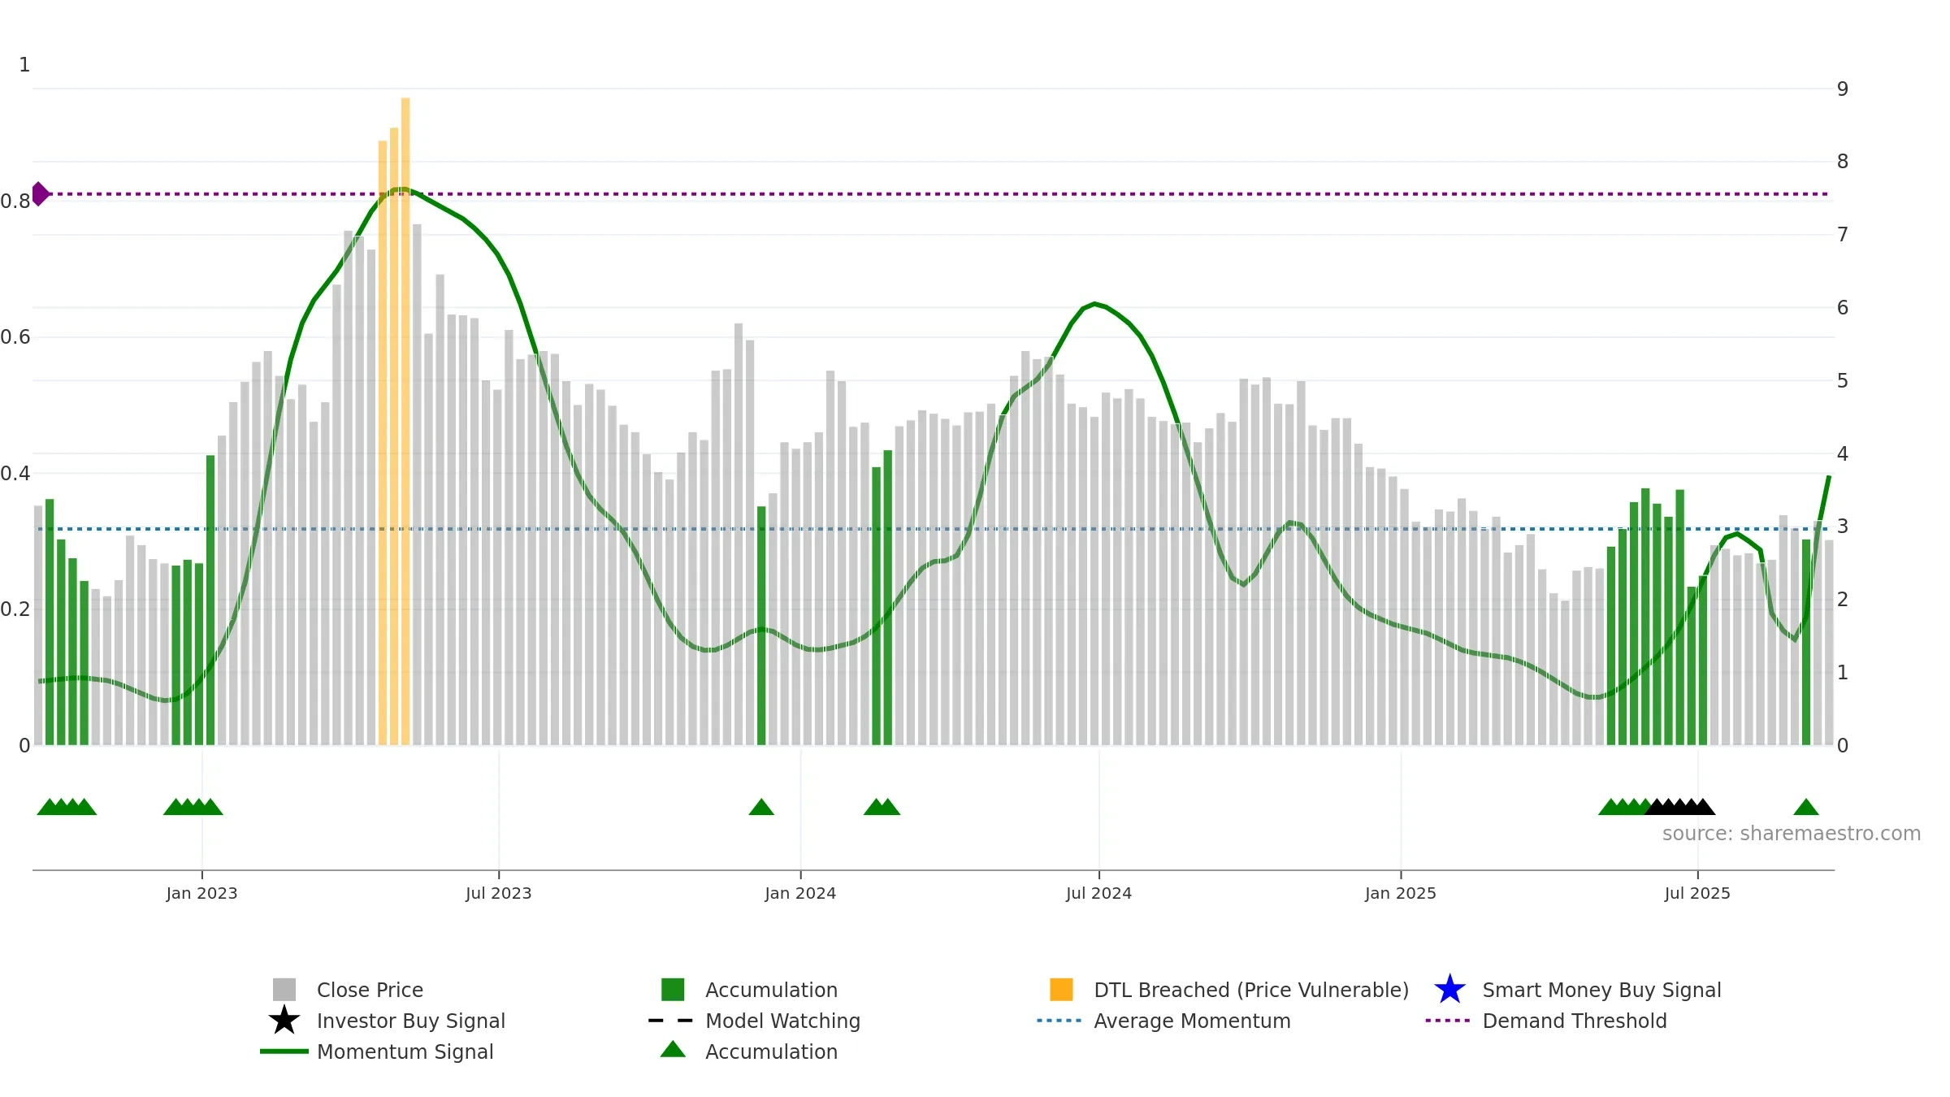The height and width of the screenshot is (1097, 1950).
Task: Click the green accumulation bar near Jan 2024
Action: point(761,626)
